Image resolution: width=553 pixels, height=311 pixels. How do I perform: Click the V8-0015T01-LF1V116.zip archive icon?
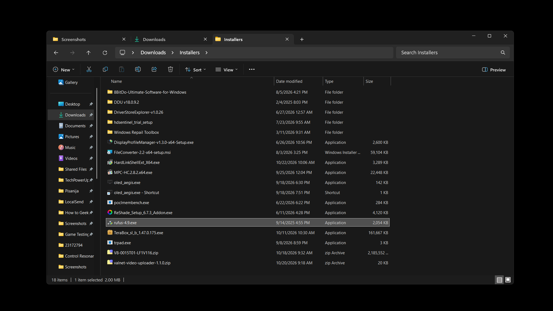(110, 252)
